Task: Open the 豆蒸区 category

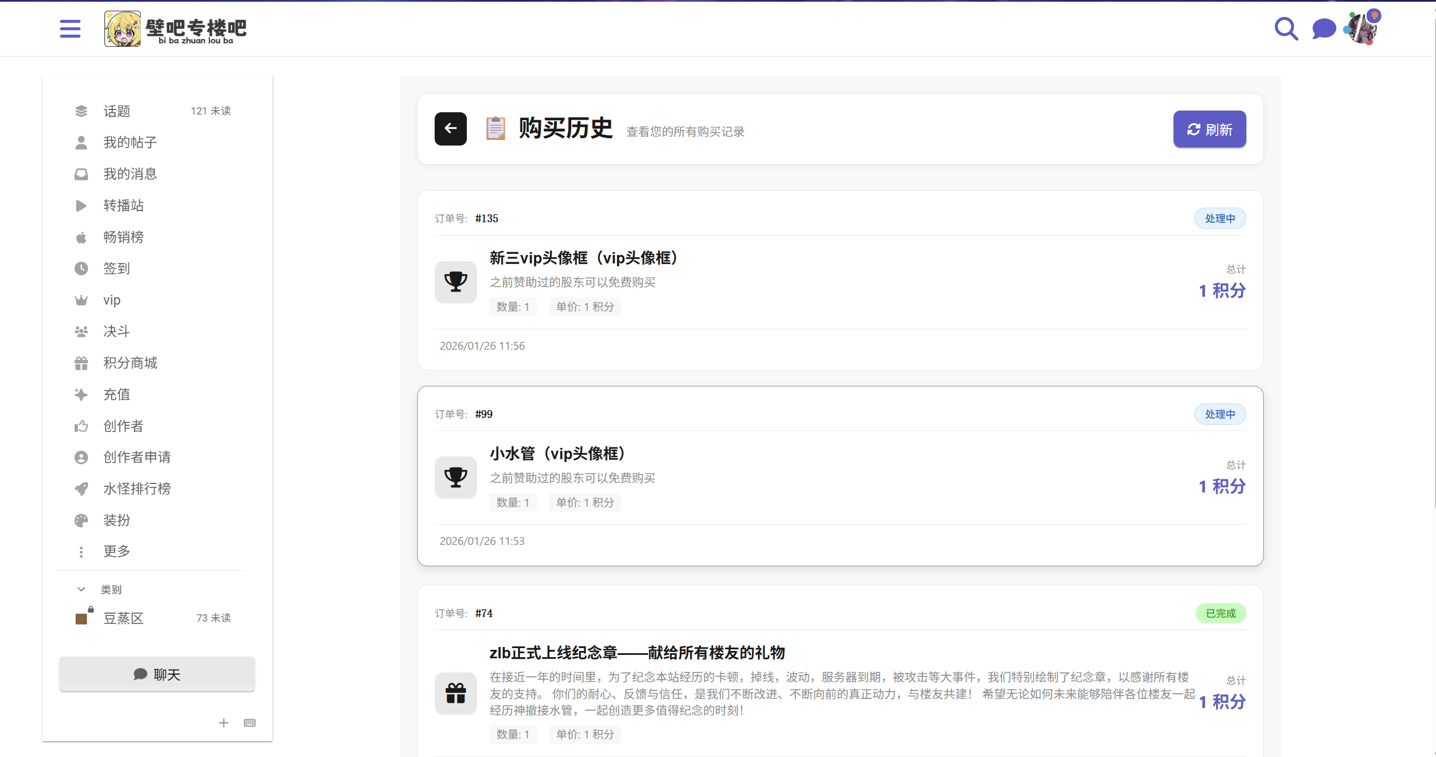Action: (x=123, y=618)
